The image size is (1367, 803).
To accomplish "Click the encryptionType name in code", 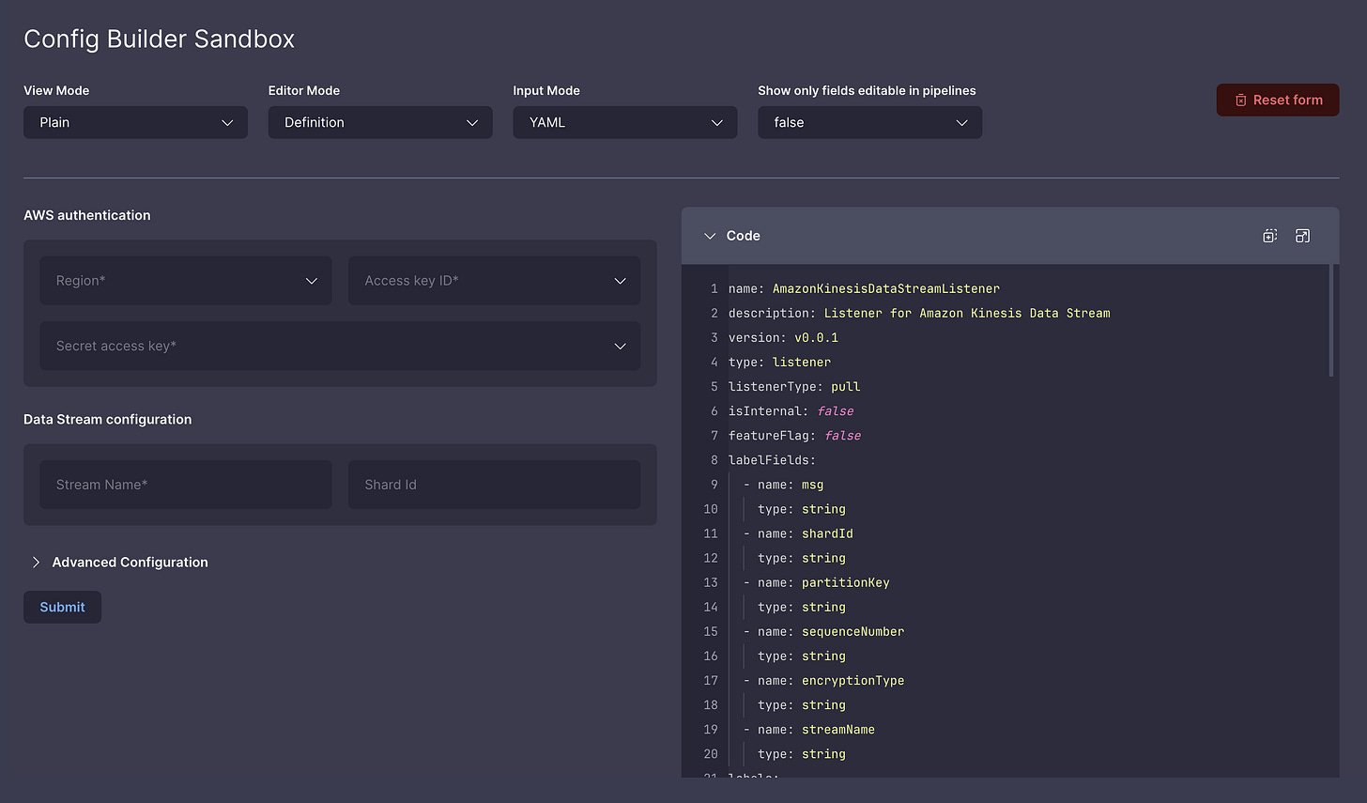I will click(852, 680).
